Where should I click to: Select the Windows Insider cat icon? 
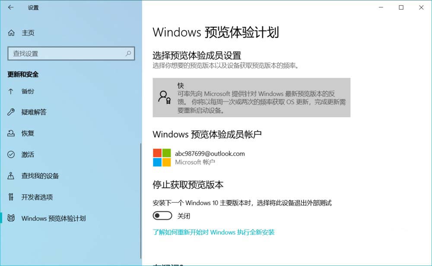pyautogui.click(x=11, y=218)
